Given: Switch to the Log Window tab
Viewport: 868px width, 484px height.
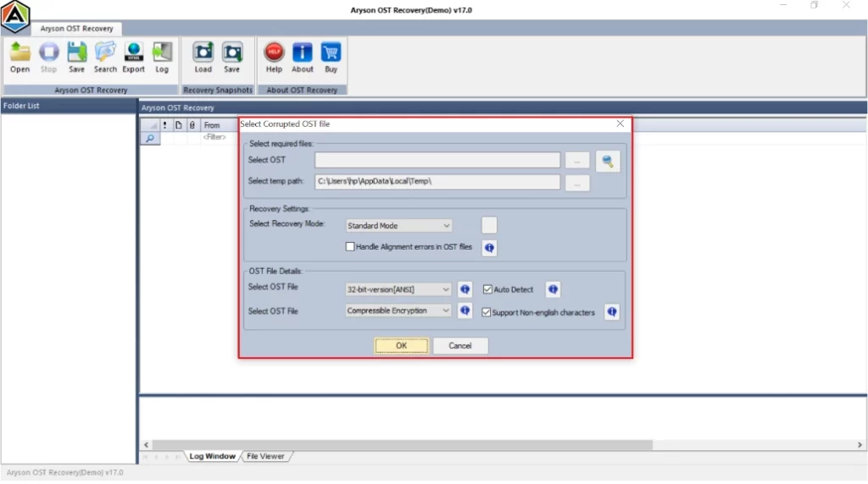Looking at the screenshot, I should click(x=213, y=456).
